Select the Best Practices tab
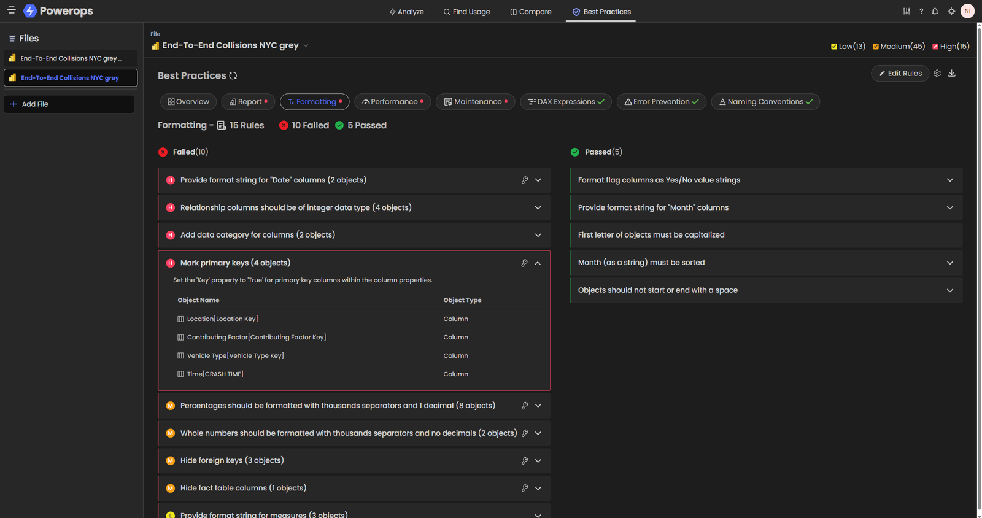This screenshot has width=982, height=518. pos(601,12)
